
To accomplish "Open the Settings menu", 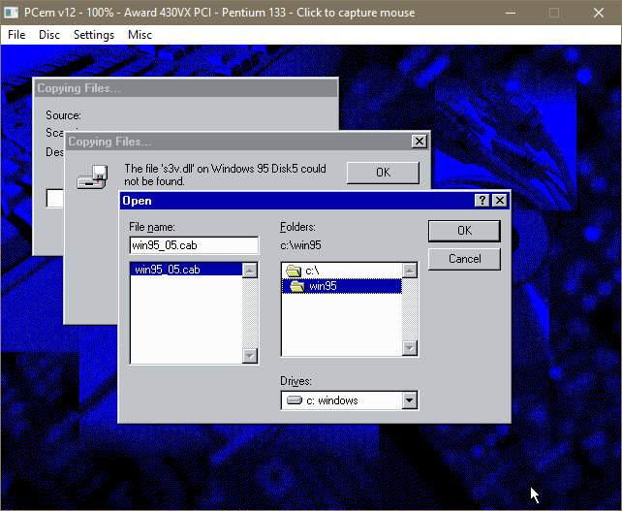I will [94, 35].
